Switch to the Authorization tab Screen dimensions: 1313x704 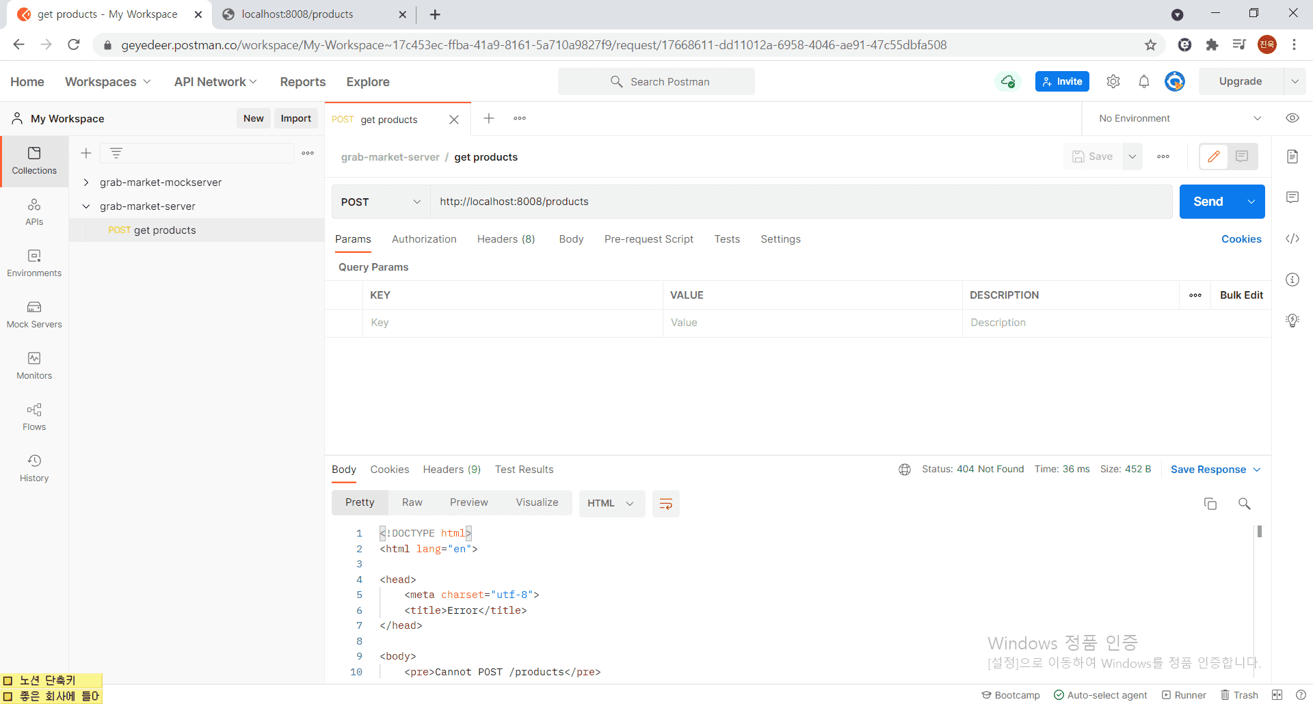(424, 239)
